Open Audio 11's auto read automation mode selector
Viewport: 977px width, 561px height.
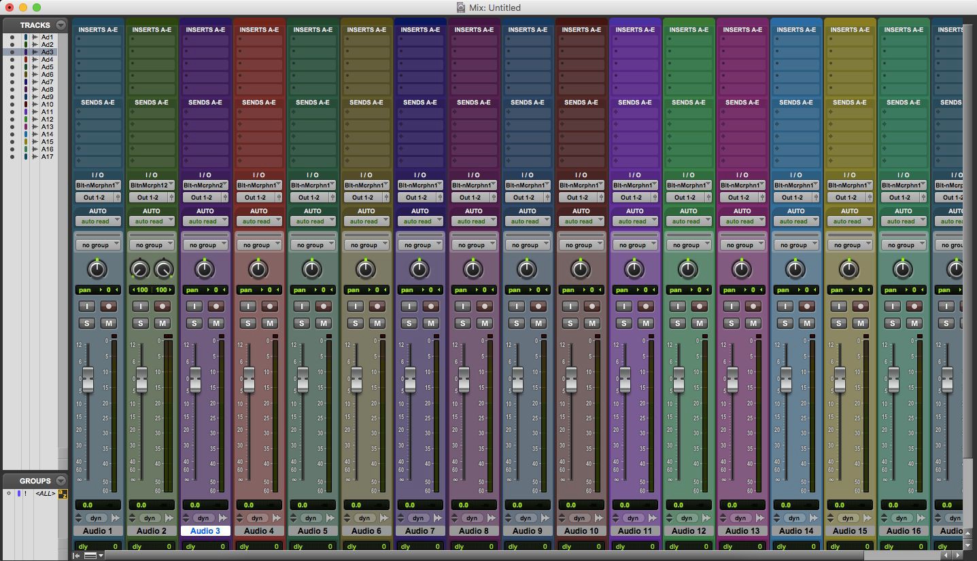(635, 221)
